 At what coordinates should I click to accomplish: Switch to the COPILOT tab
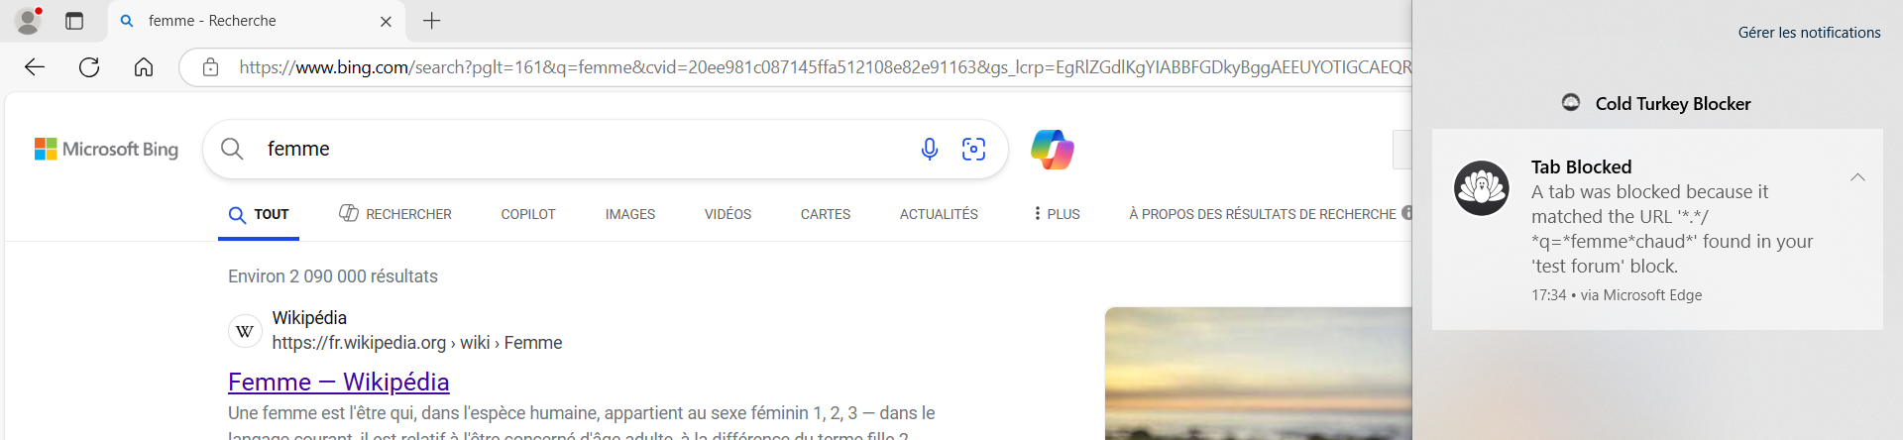click(x=528, y=214)
